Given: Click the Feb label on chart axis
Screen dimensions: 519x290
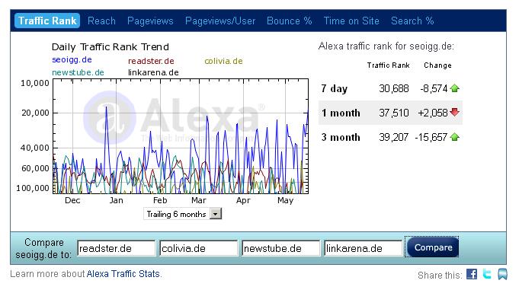Looking at the screenshot, I should coord(160,200).
